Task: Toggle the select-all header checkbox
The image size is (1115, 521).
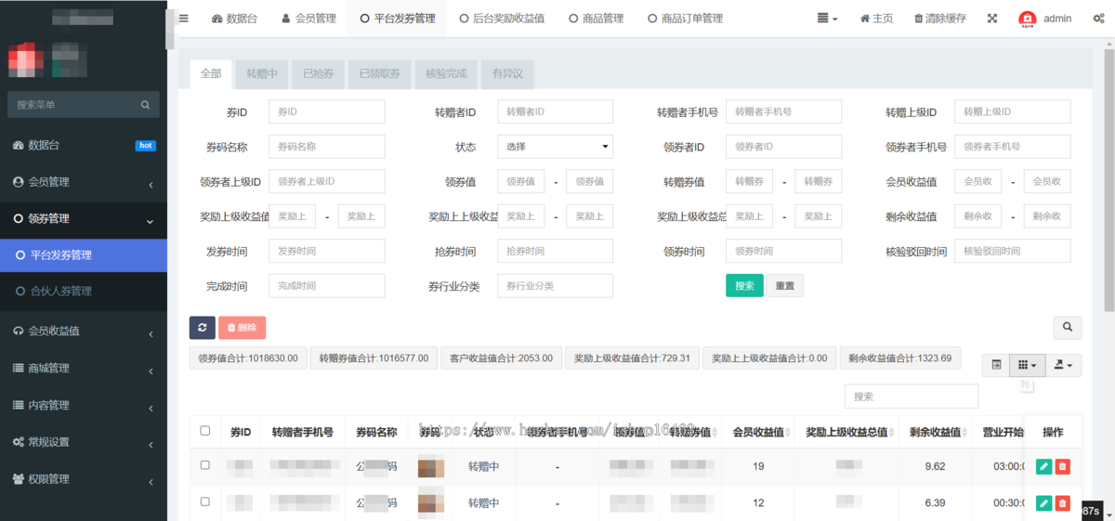Action: (205, 431)
